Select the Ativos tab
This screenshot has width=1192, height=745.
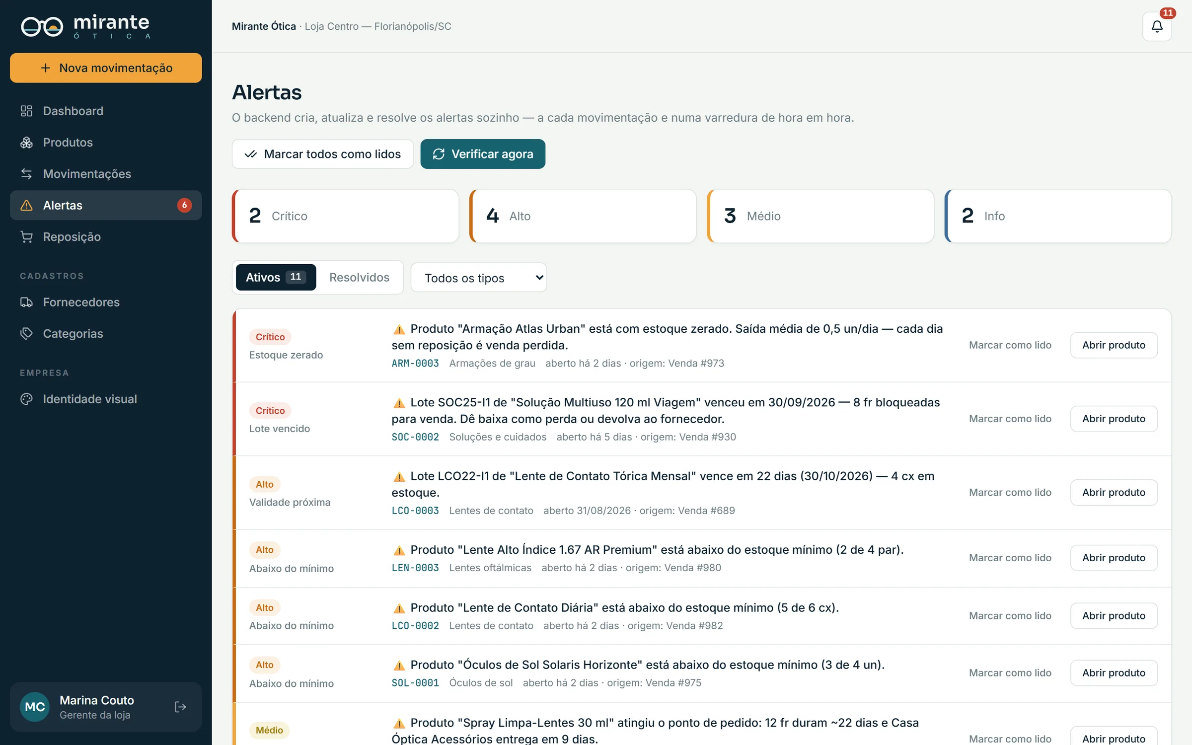pos(276,277)
